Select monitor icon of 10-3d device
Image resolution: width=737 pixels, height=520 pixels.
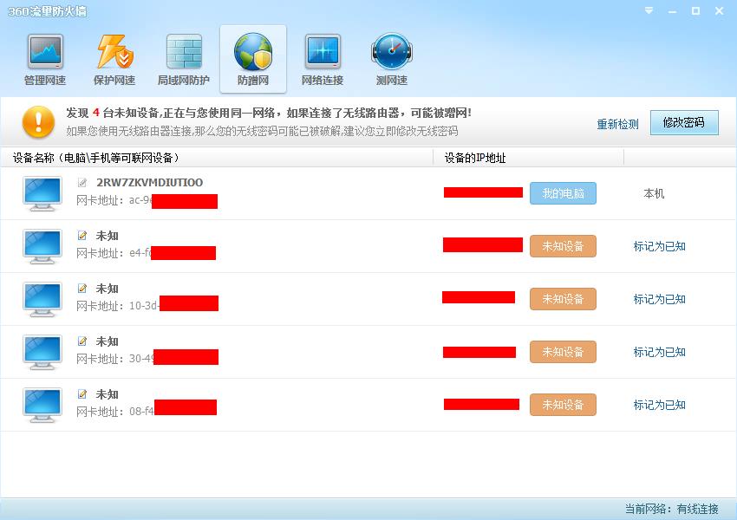click(x=42, y=299)
